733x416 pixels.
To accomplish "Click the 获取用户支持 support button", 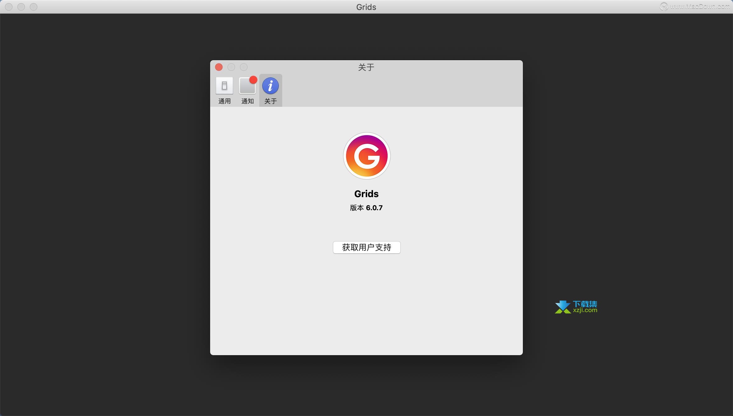I will pyautogui.click(x=366, y=247).
